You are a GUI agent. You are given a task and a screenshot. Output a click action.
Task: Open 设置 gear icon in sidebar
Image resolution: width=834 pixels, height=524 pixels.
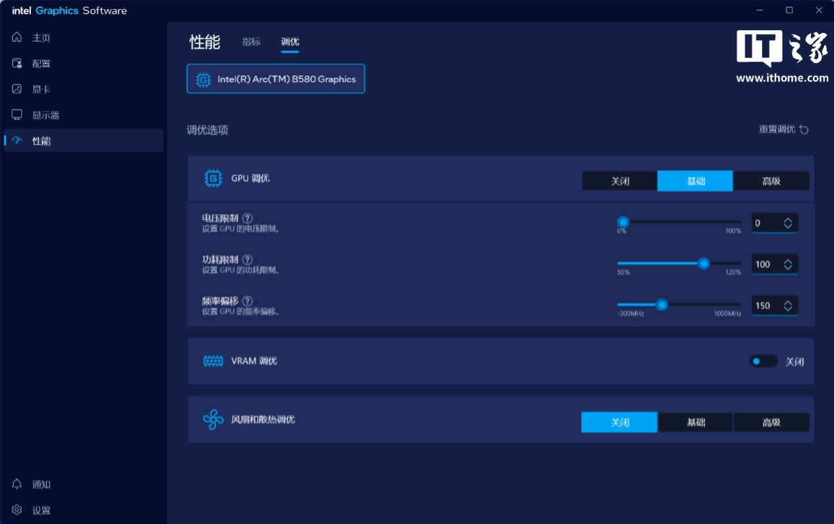tap(17, 510)
